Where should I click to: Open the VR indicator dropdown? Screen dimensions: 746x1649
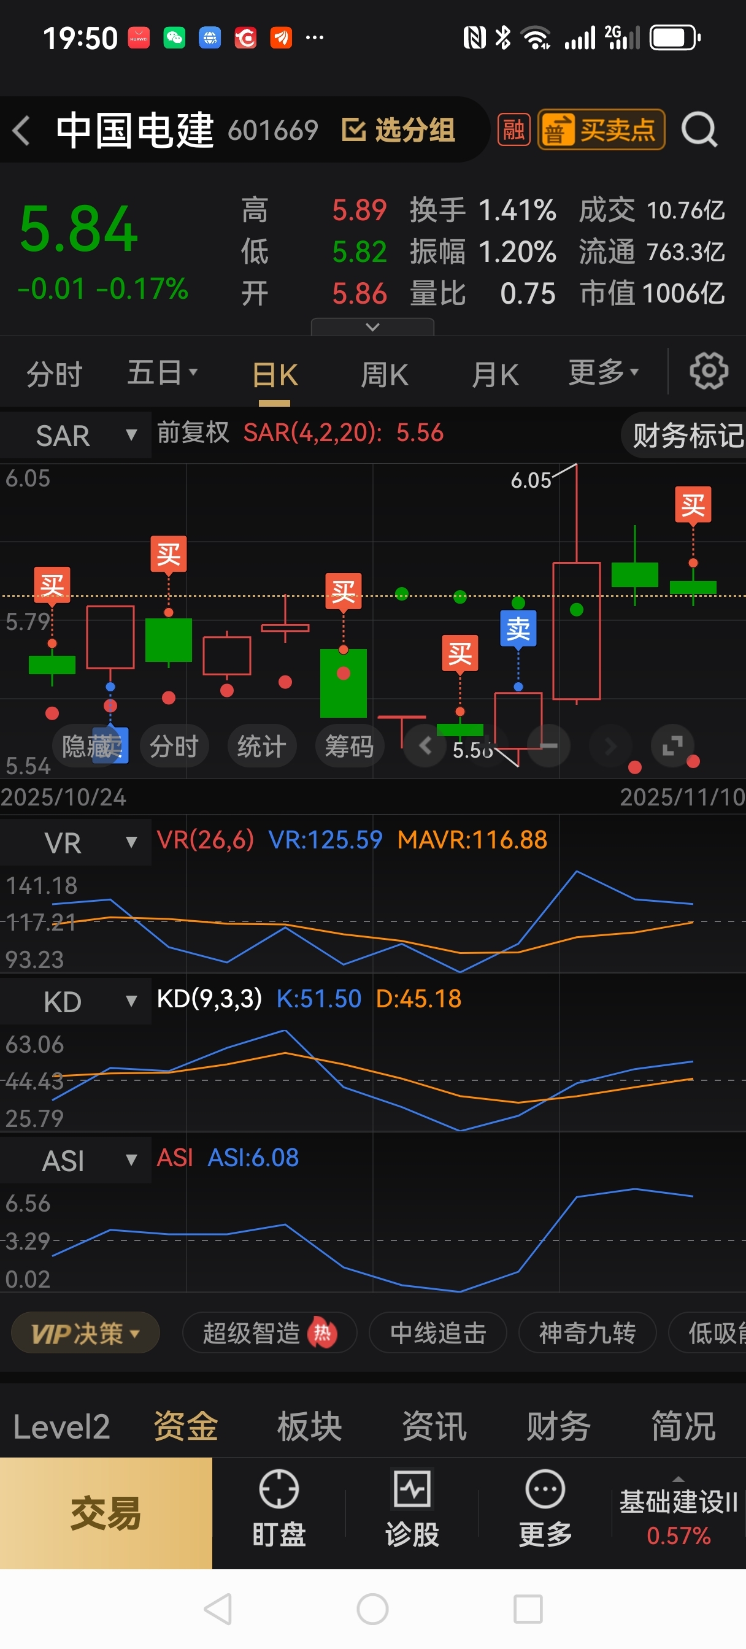(x=75, y=842)
